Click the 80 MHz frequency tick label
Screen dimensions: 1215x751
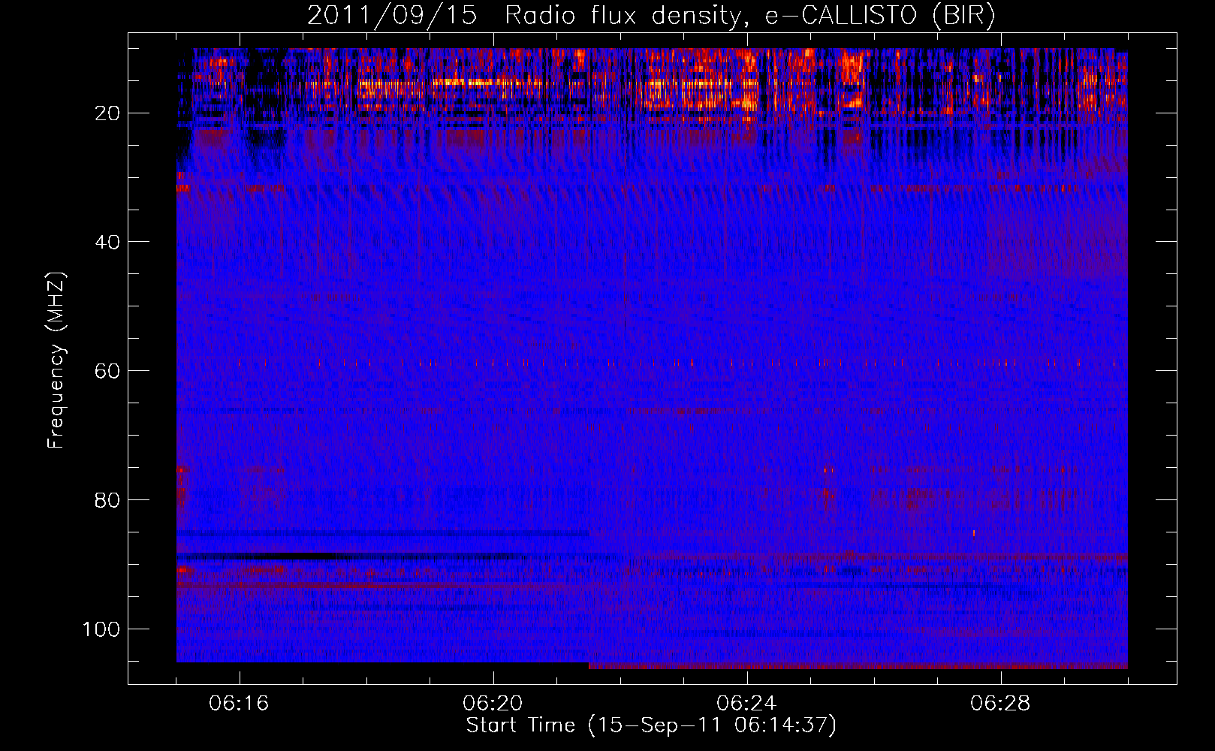[107, 500]
